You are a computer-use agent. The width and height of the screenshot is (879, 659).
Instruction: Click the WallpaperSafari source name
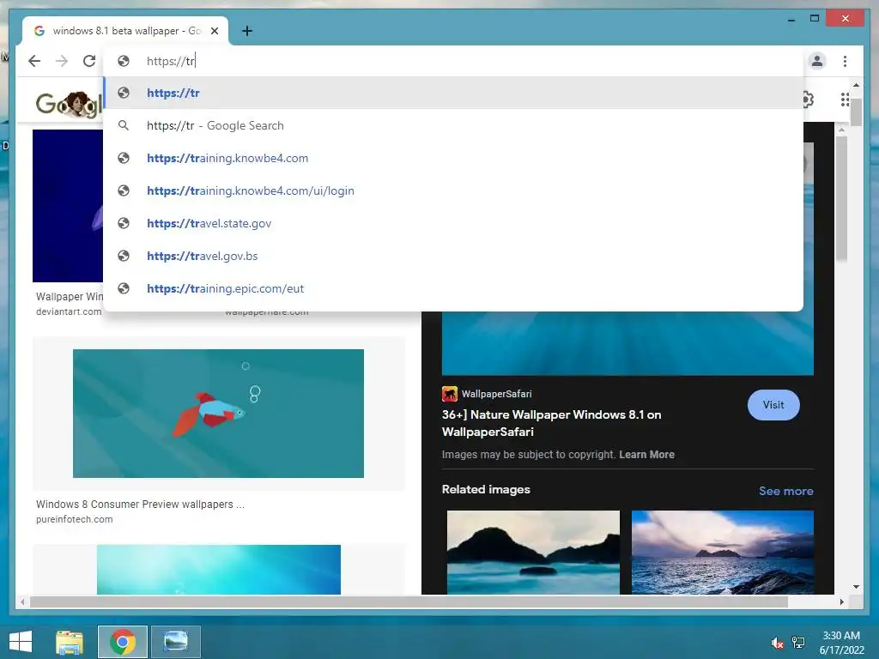(497, 394)
